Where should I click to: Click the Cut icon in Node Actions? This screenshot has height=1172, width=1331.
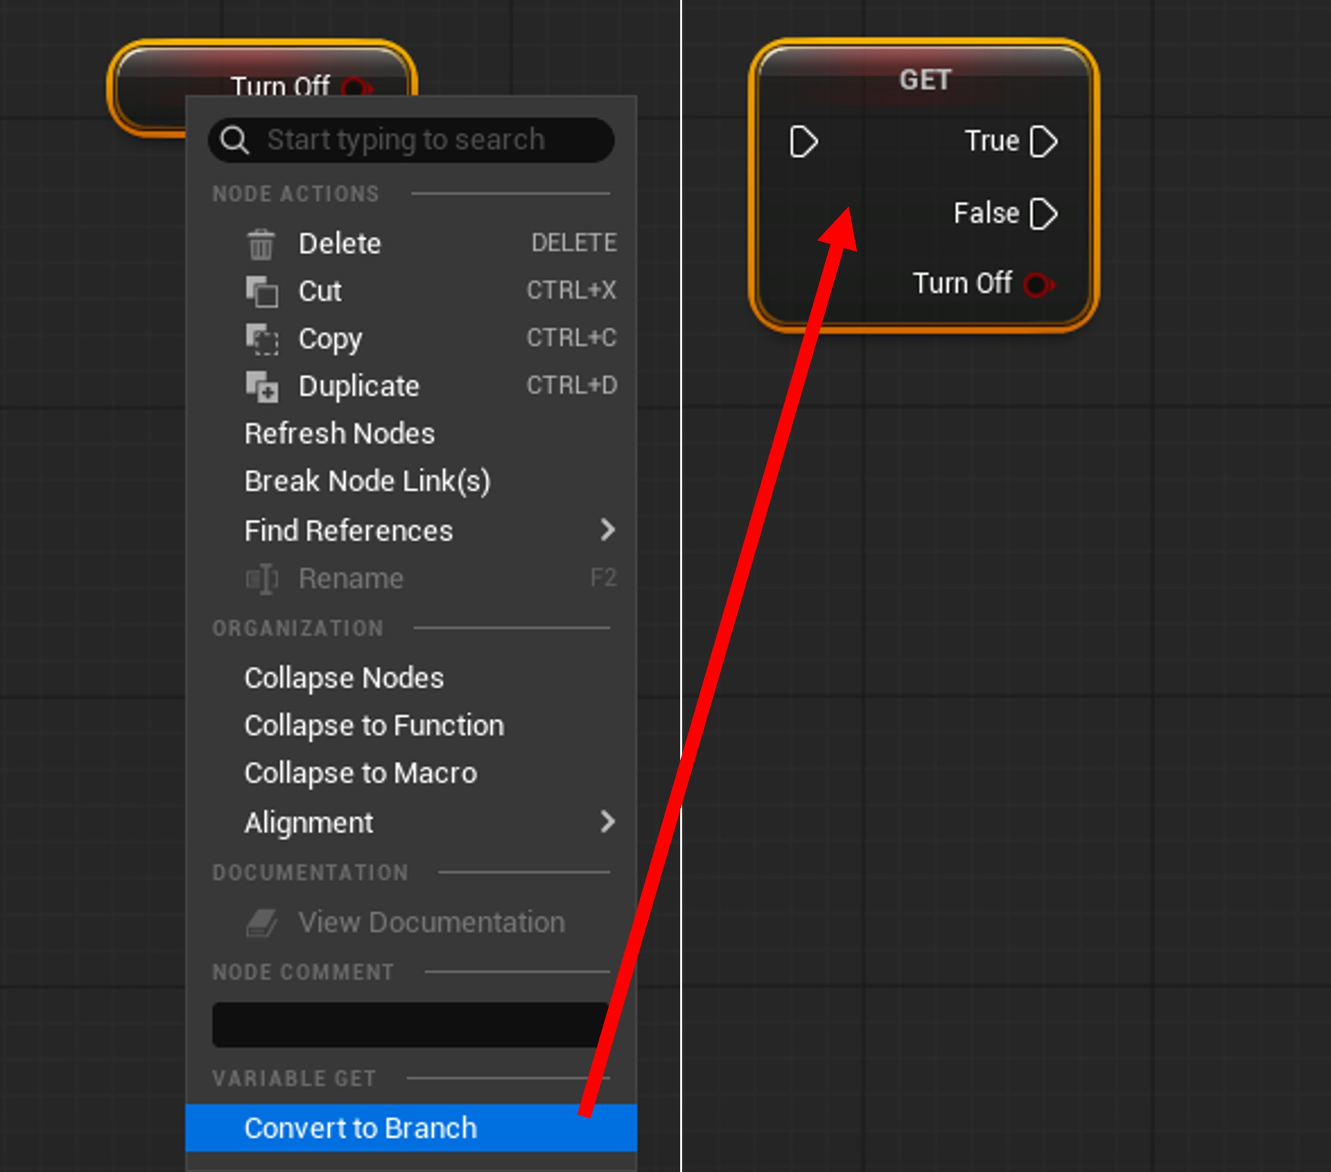coord(262,292)
